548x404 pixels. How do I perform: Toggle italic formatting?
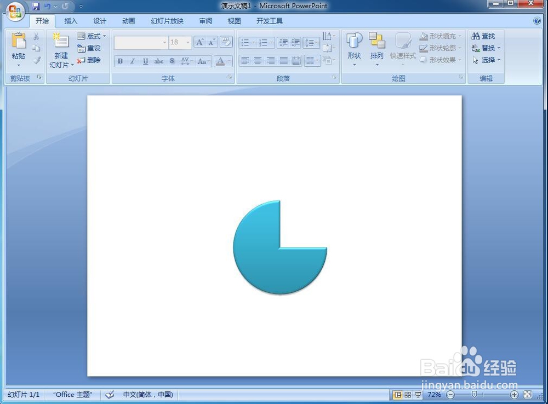click(x=132, y=61)
